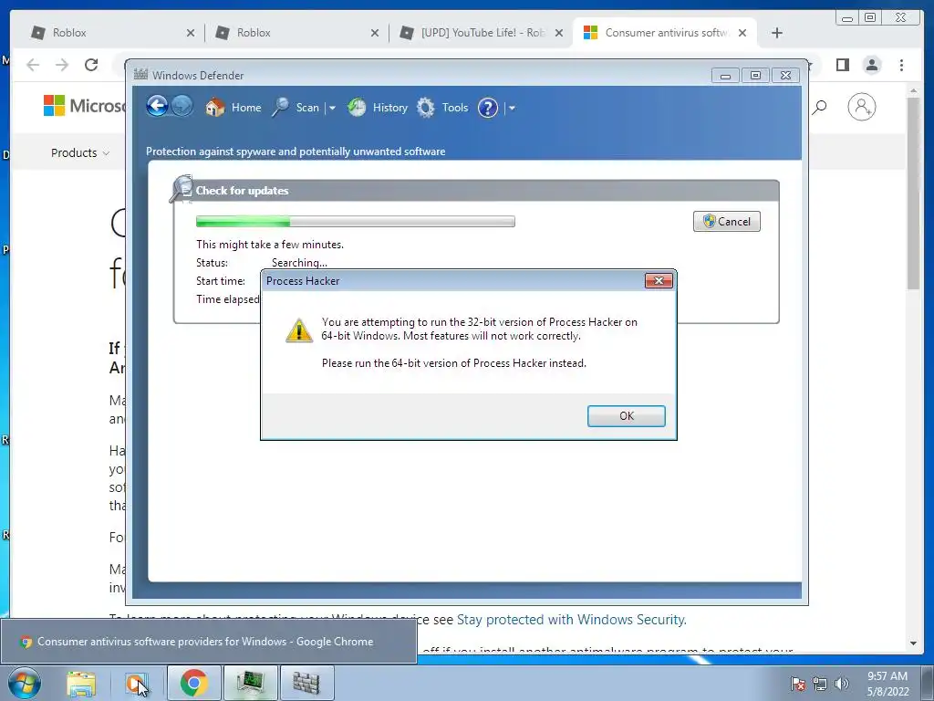934x701 pixels.
Task: Reload the page in Chrome
Action: tap(91, 65)
